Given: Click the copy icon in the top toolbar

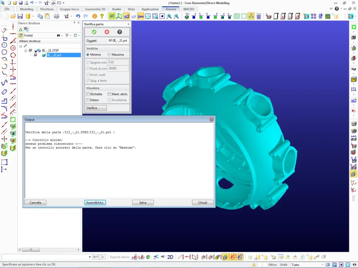Looking at the screenshot, I should coord(40,16).
